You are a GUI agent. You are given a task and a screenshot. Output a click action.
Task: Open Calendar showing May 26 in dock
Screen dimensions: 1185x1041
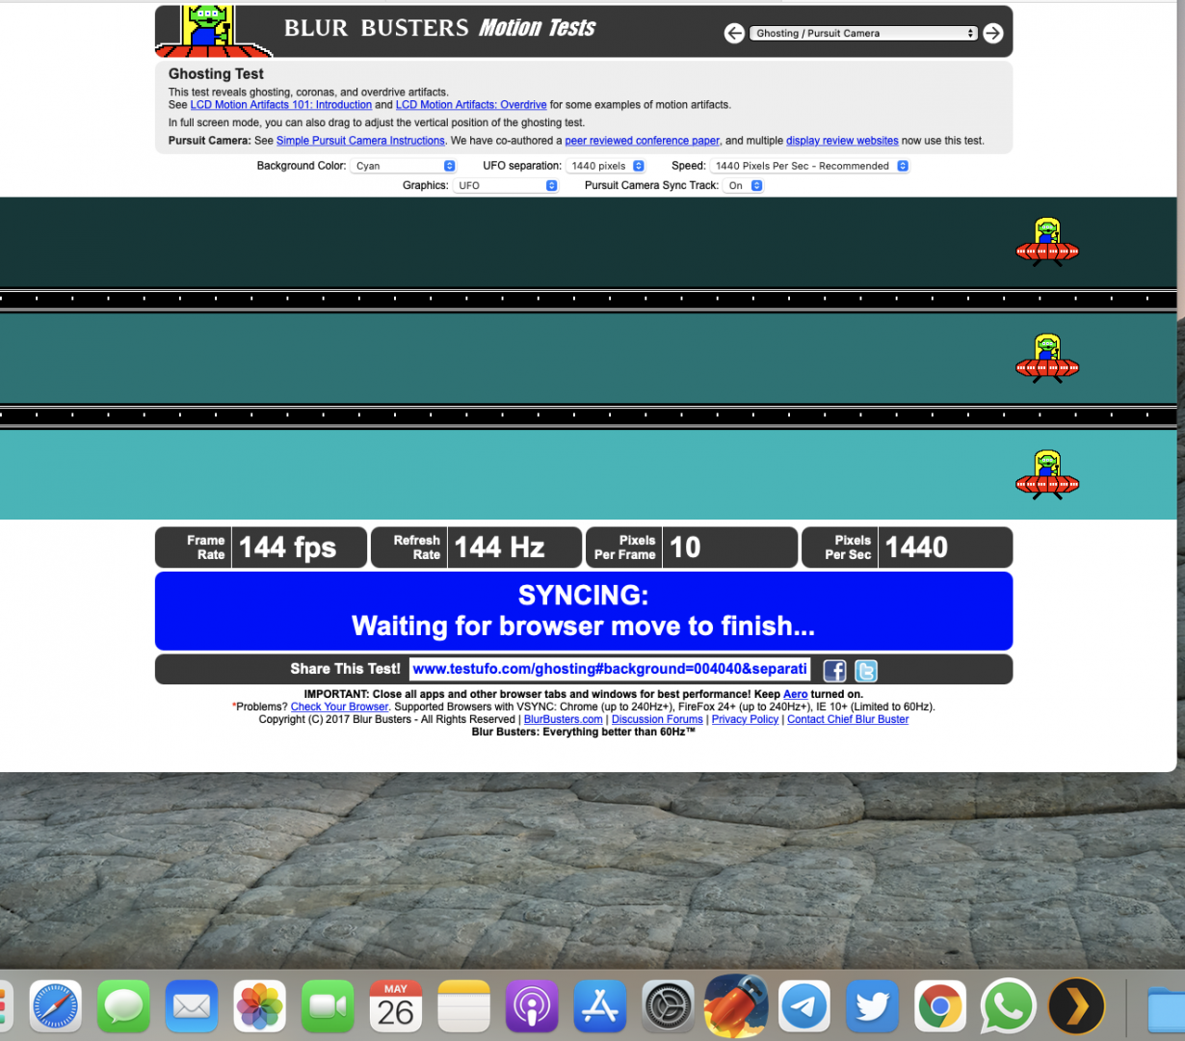tap(396, 1008)
